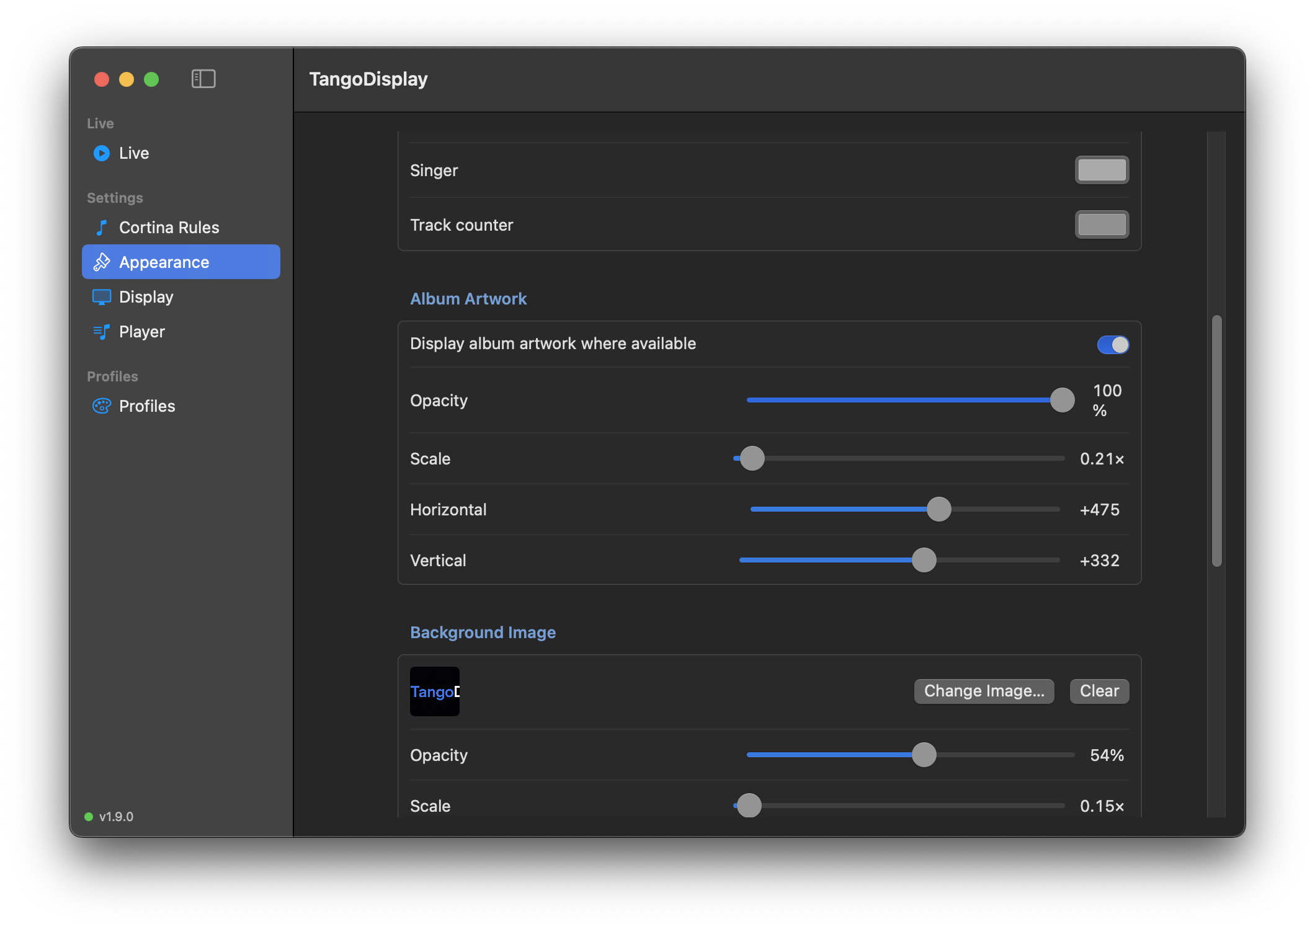Disable display album artwork toggle
Screen dimensions: 1315x929
tap(1113, 344)
